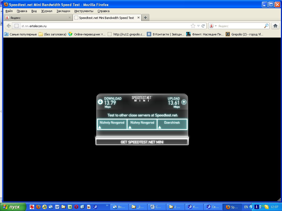Image resolution: width=282 pixels, height=211 pixels.
Task: Test to the Nizhny Novgorod server
Action: coord(142,124)
